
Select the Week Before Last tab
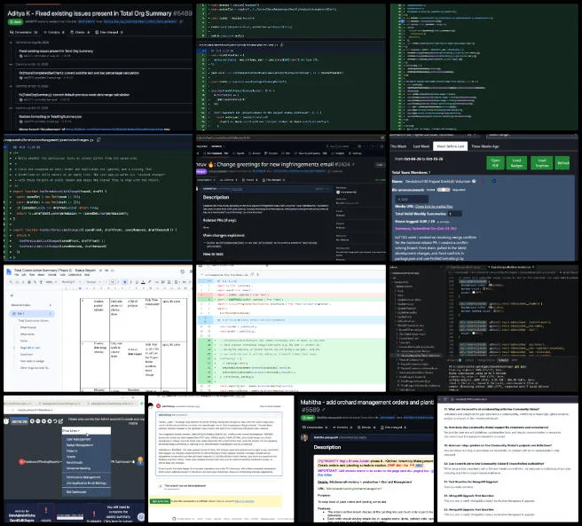pyautogui.click(x=450, y=146)
